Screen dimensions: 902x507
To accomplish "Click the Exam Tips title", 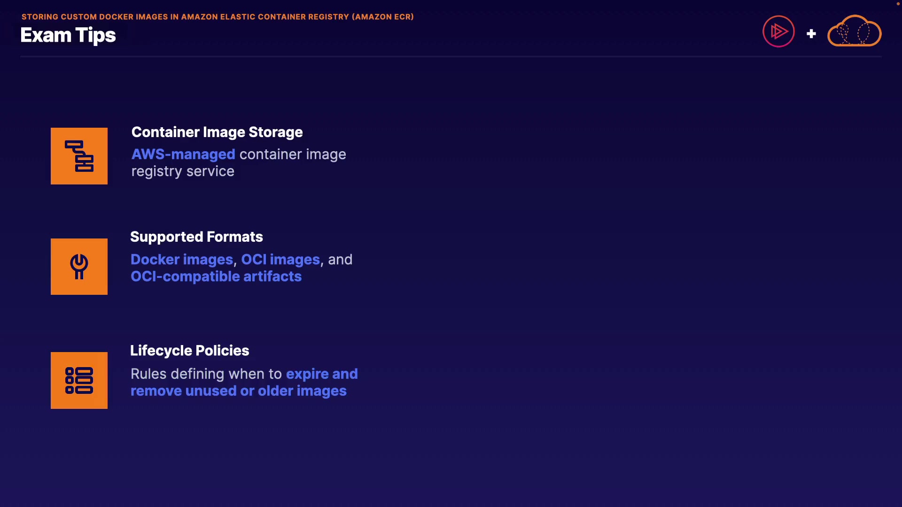I will click(x=68, y=35).
